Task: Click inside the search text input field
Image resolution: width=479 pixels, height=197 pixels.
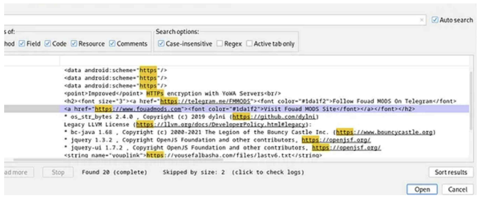Action: coord(212,20)
